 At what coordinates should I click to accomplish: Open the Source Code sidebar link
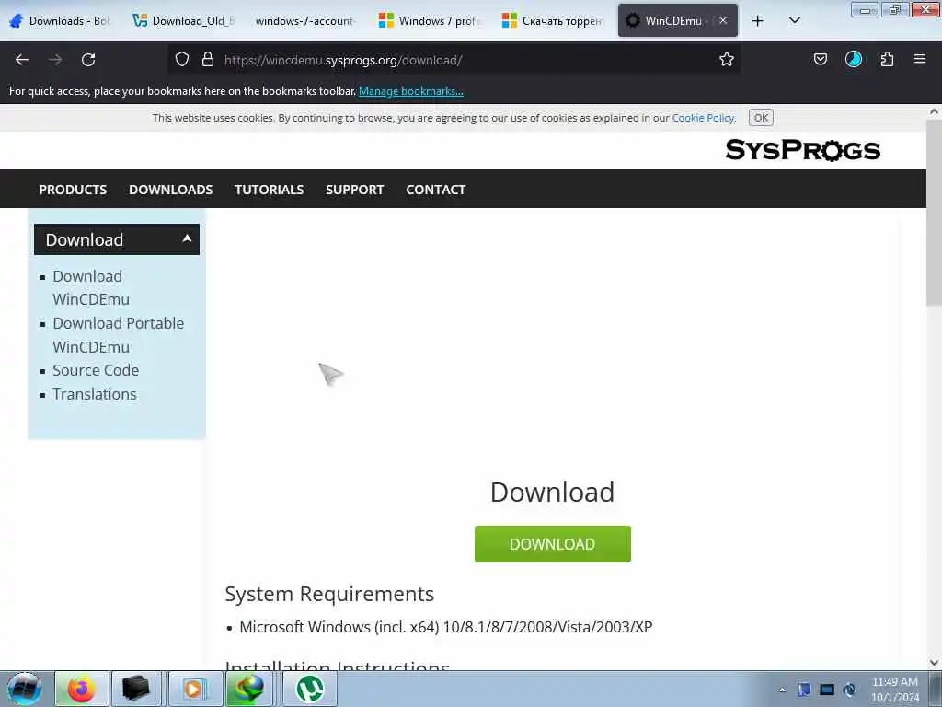(x=96, y=370)
